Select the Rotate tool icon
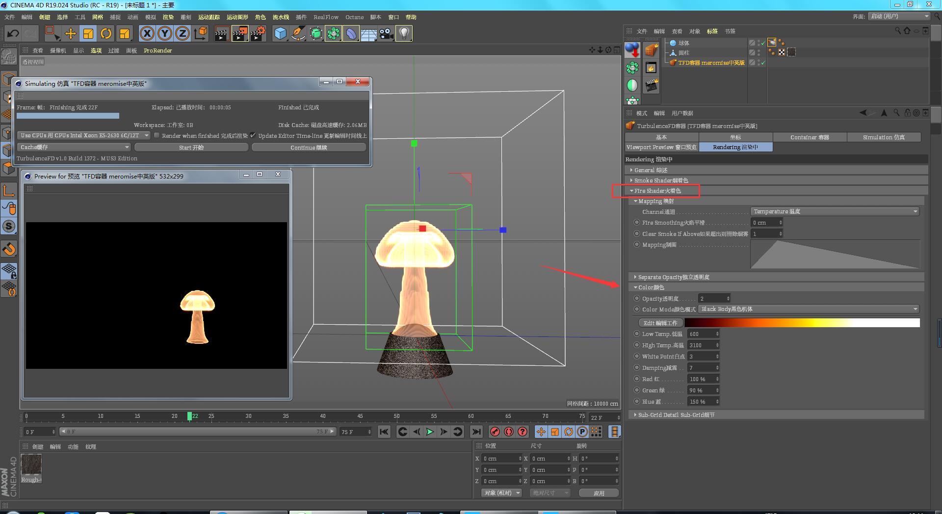Image resolution: width=942 pixels, height=514 pixels. [106, 33]
